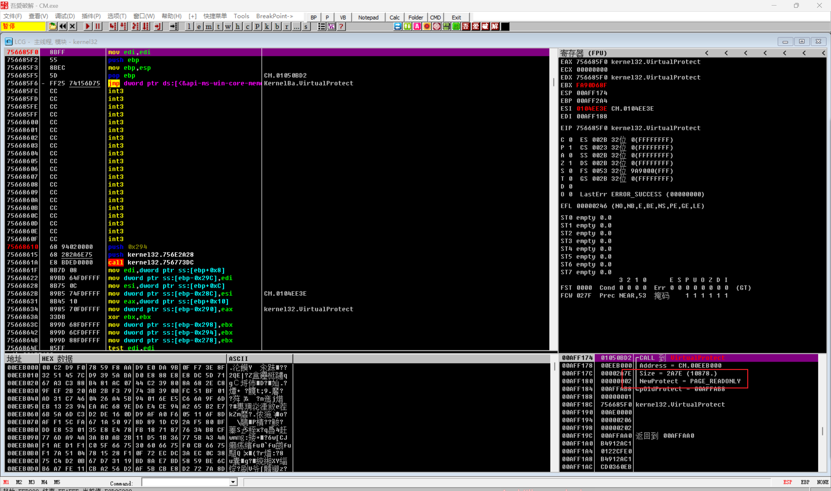Select stack row 00AFF17C Size entry

tap(688, 374)
